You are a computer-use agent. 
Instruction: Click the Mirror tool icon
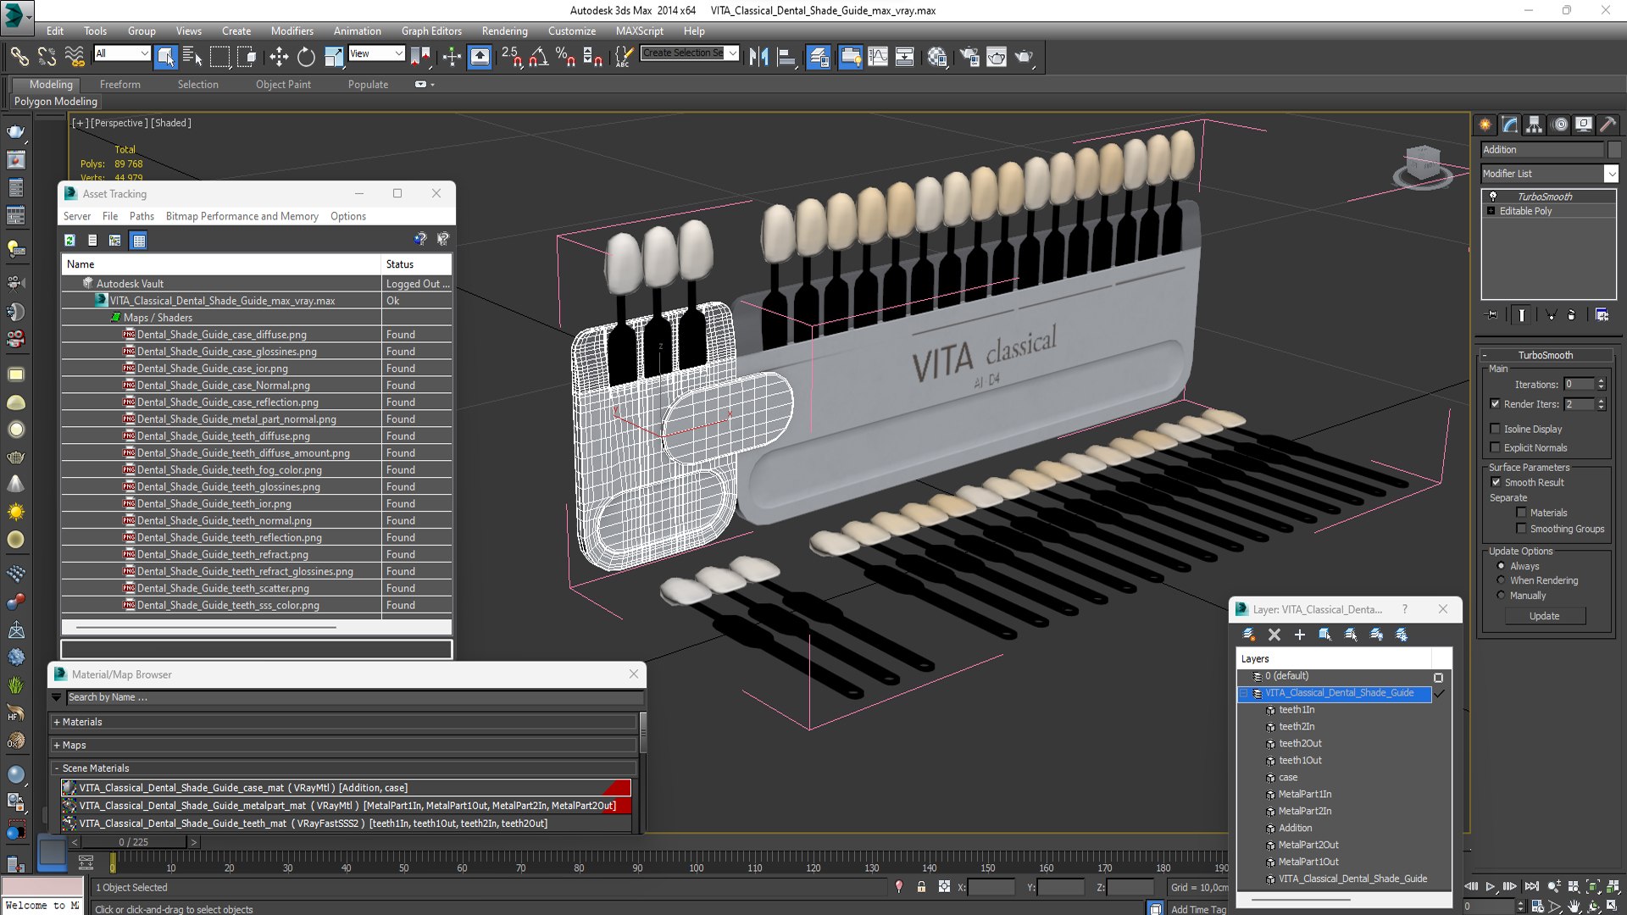758,57
